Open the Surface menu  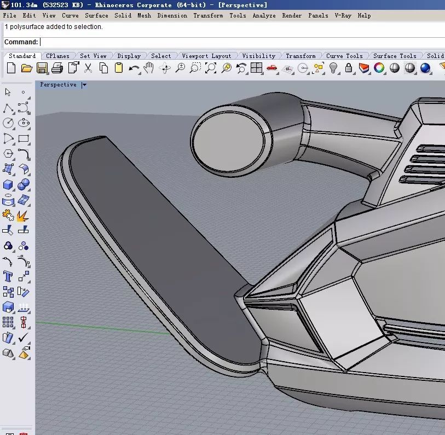click(x=96, y=15)
